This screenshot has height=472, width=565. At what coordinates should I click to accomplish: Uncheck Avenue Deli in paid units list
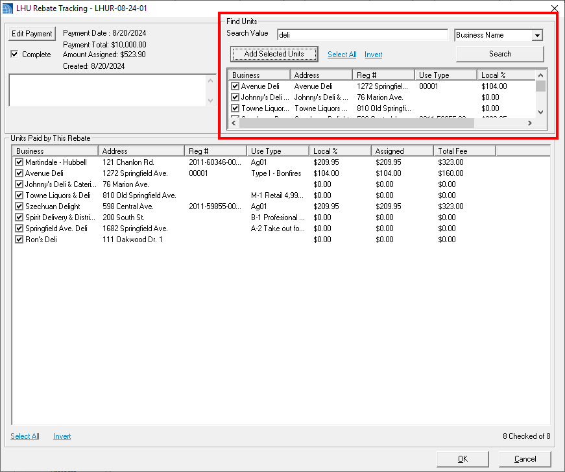(x=19, y=173)
